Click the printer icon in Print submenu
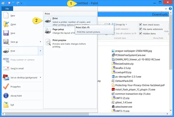Screen dimensions: 174x117 [x=48, y=21]
